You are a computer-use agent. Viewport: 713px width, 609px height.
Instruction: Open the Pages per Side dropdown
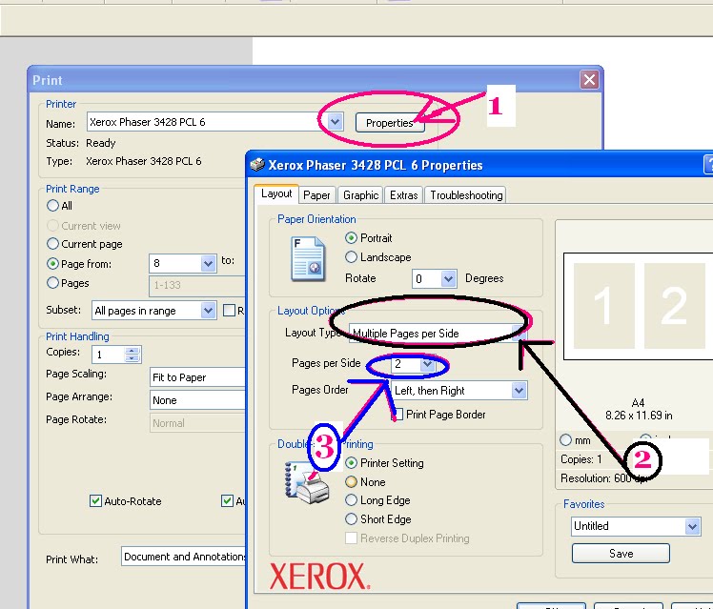click(x=426, y=363)
